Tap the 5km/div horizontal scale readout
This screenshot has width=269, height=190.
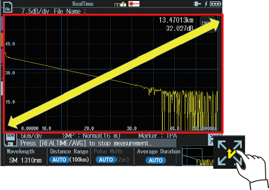[x=31, y=136]
